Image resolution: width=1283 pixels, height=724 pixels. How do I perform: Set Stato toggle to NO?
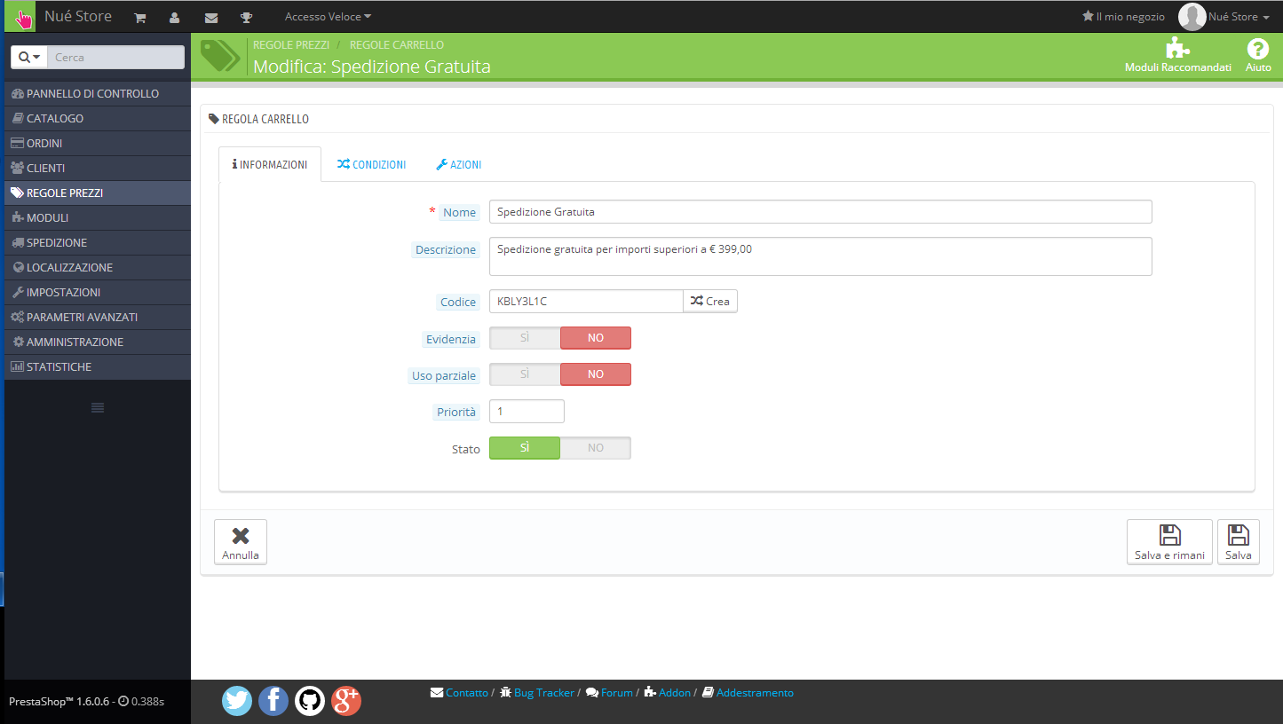(x=596, y=448)
